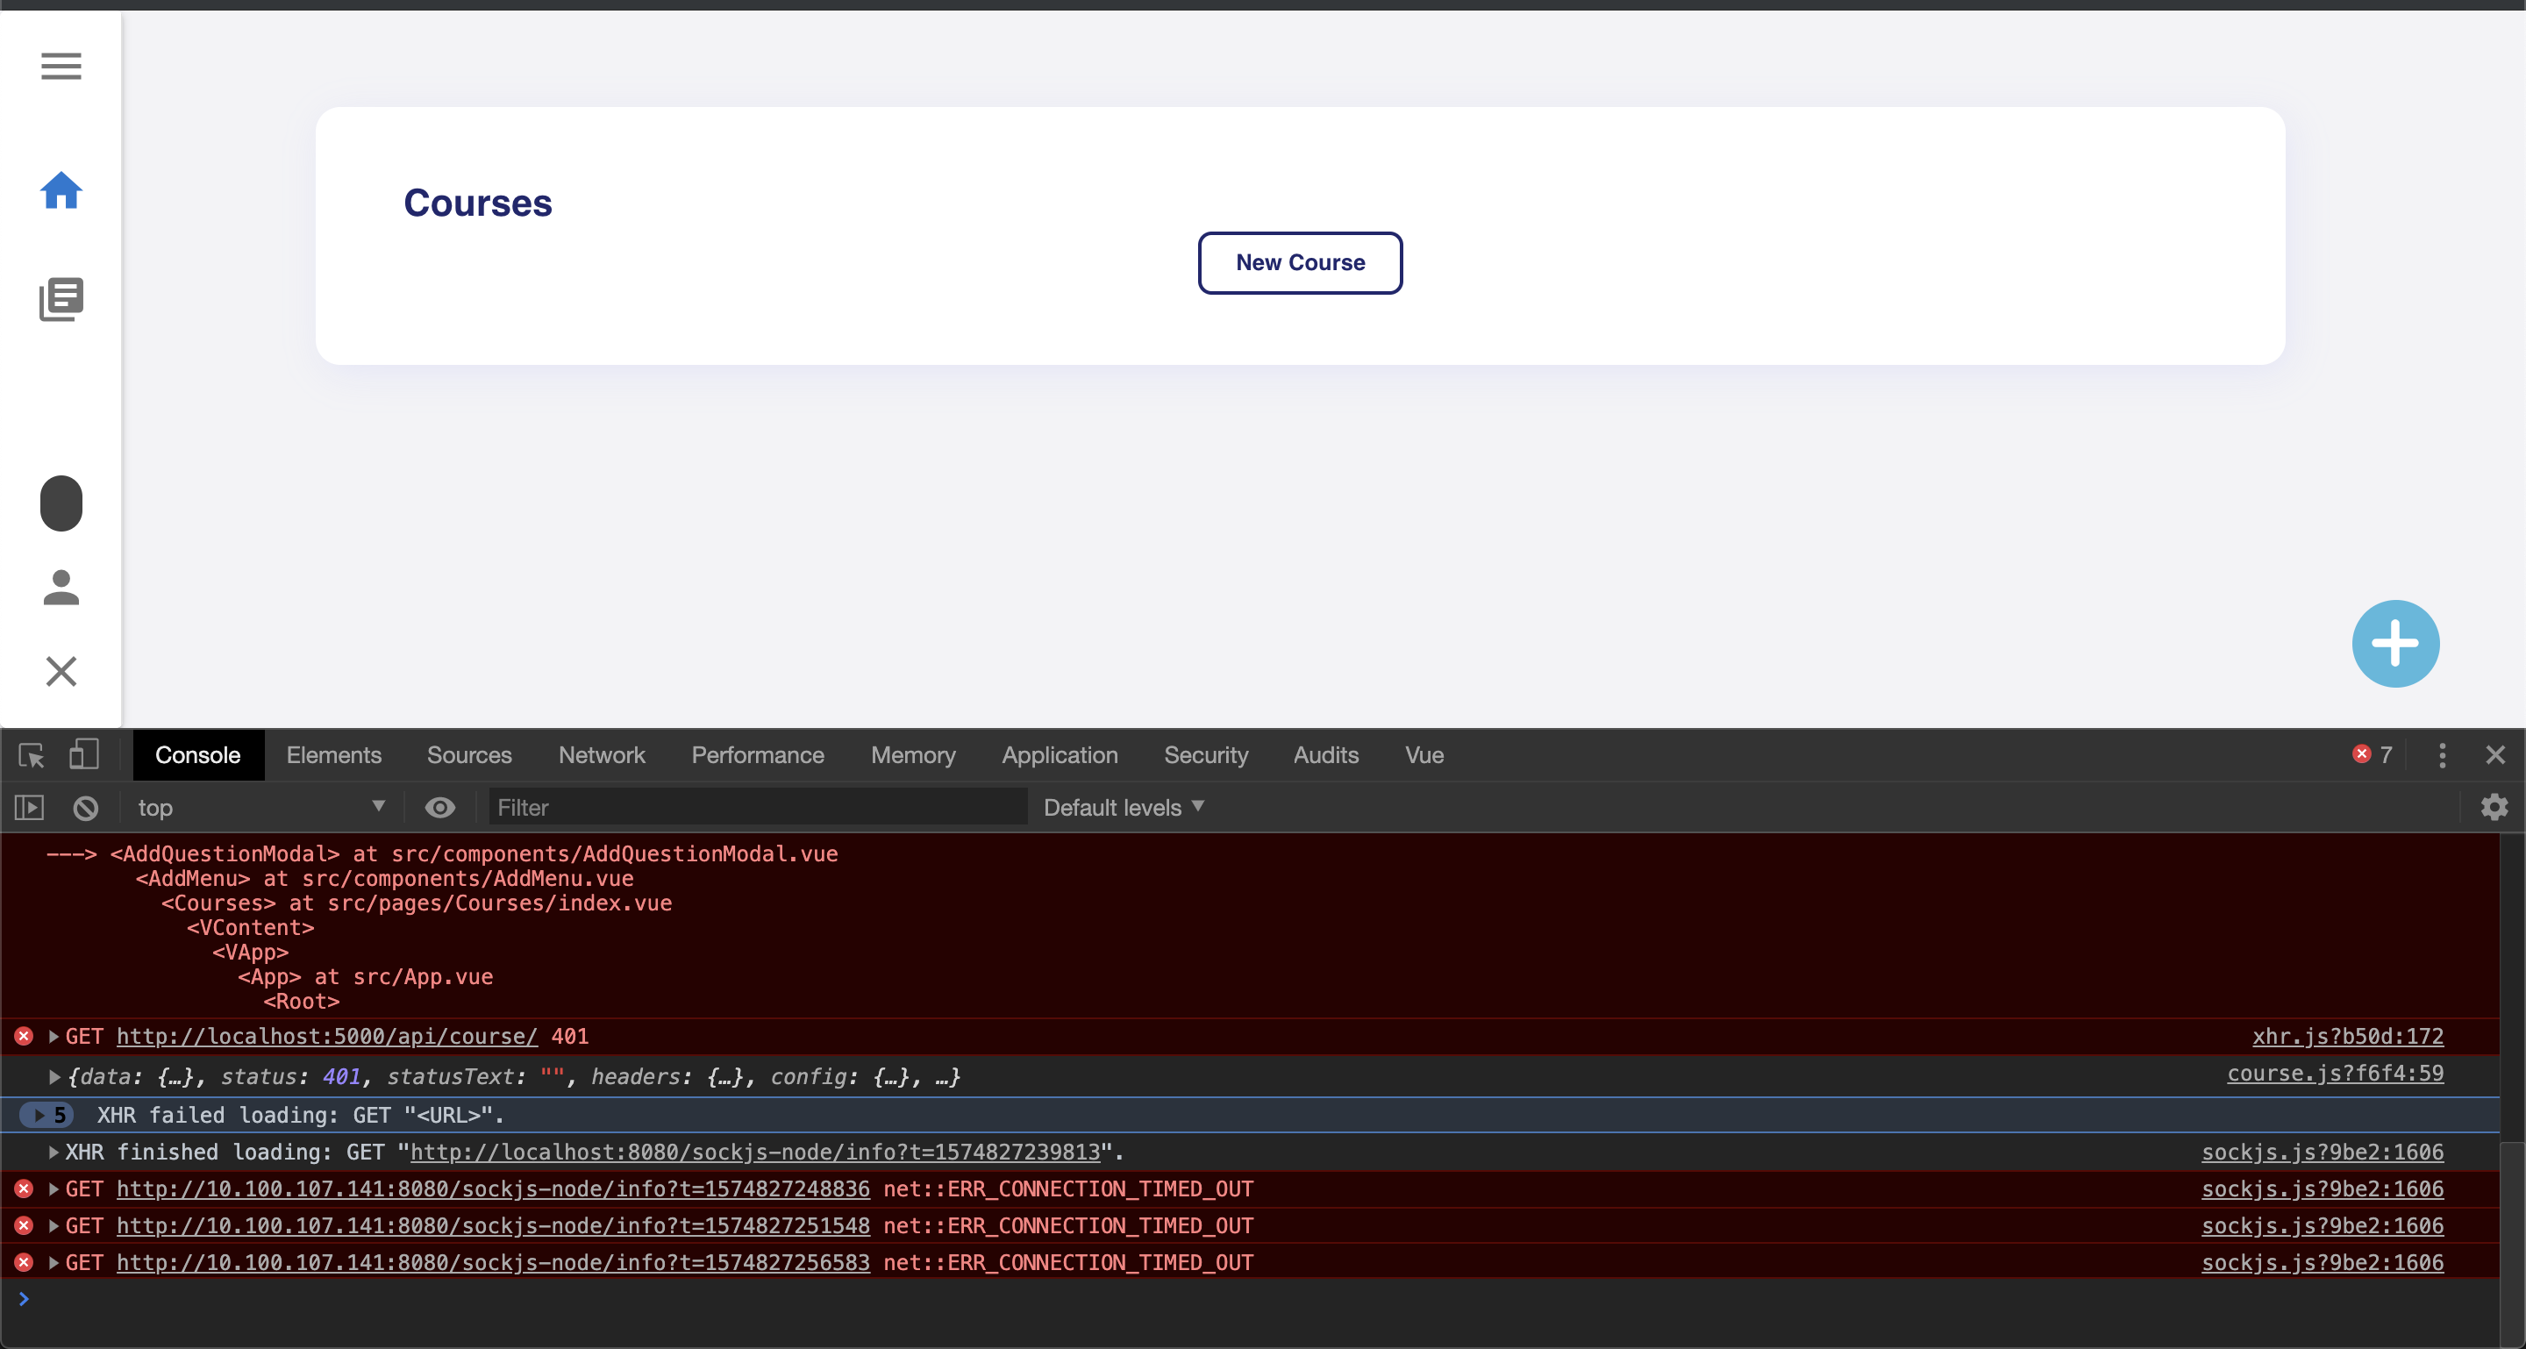The height and width of the screenshot is (1349, 2526).
Task: Close the sidebar with the X icon
Action: pyautogui.click(x=61, y=671)
